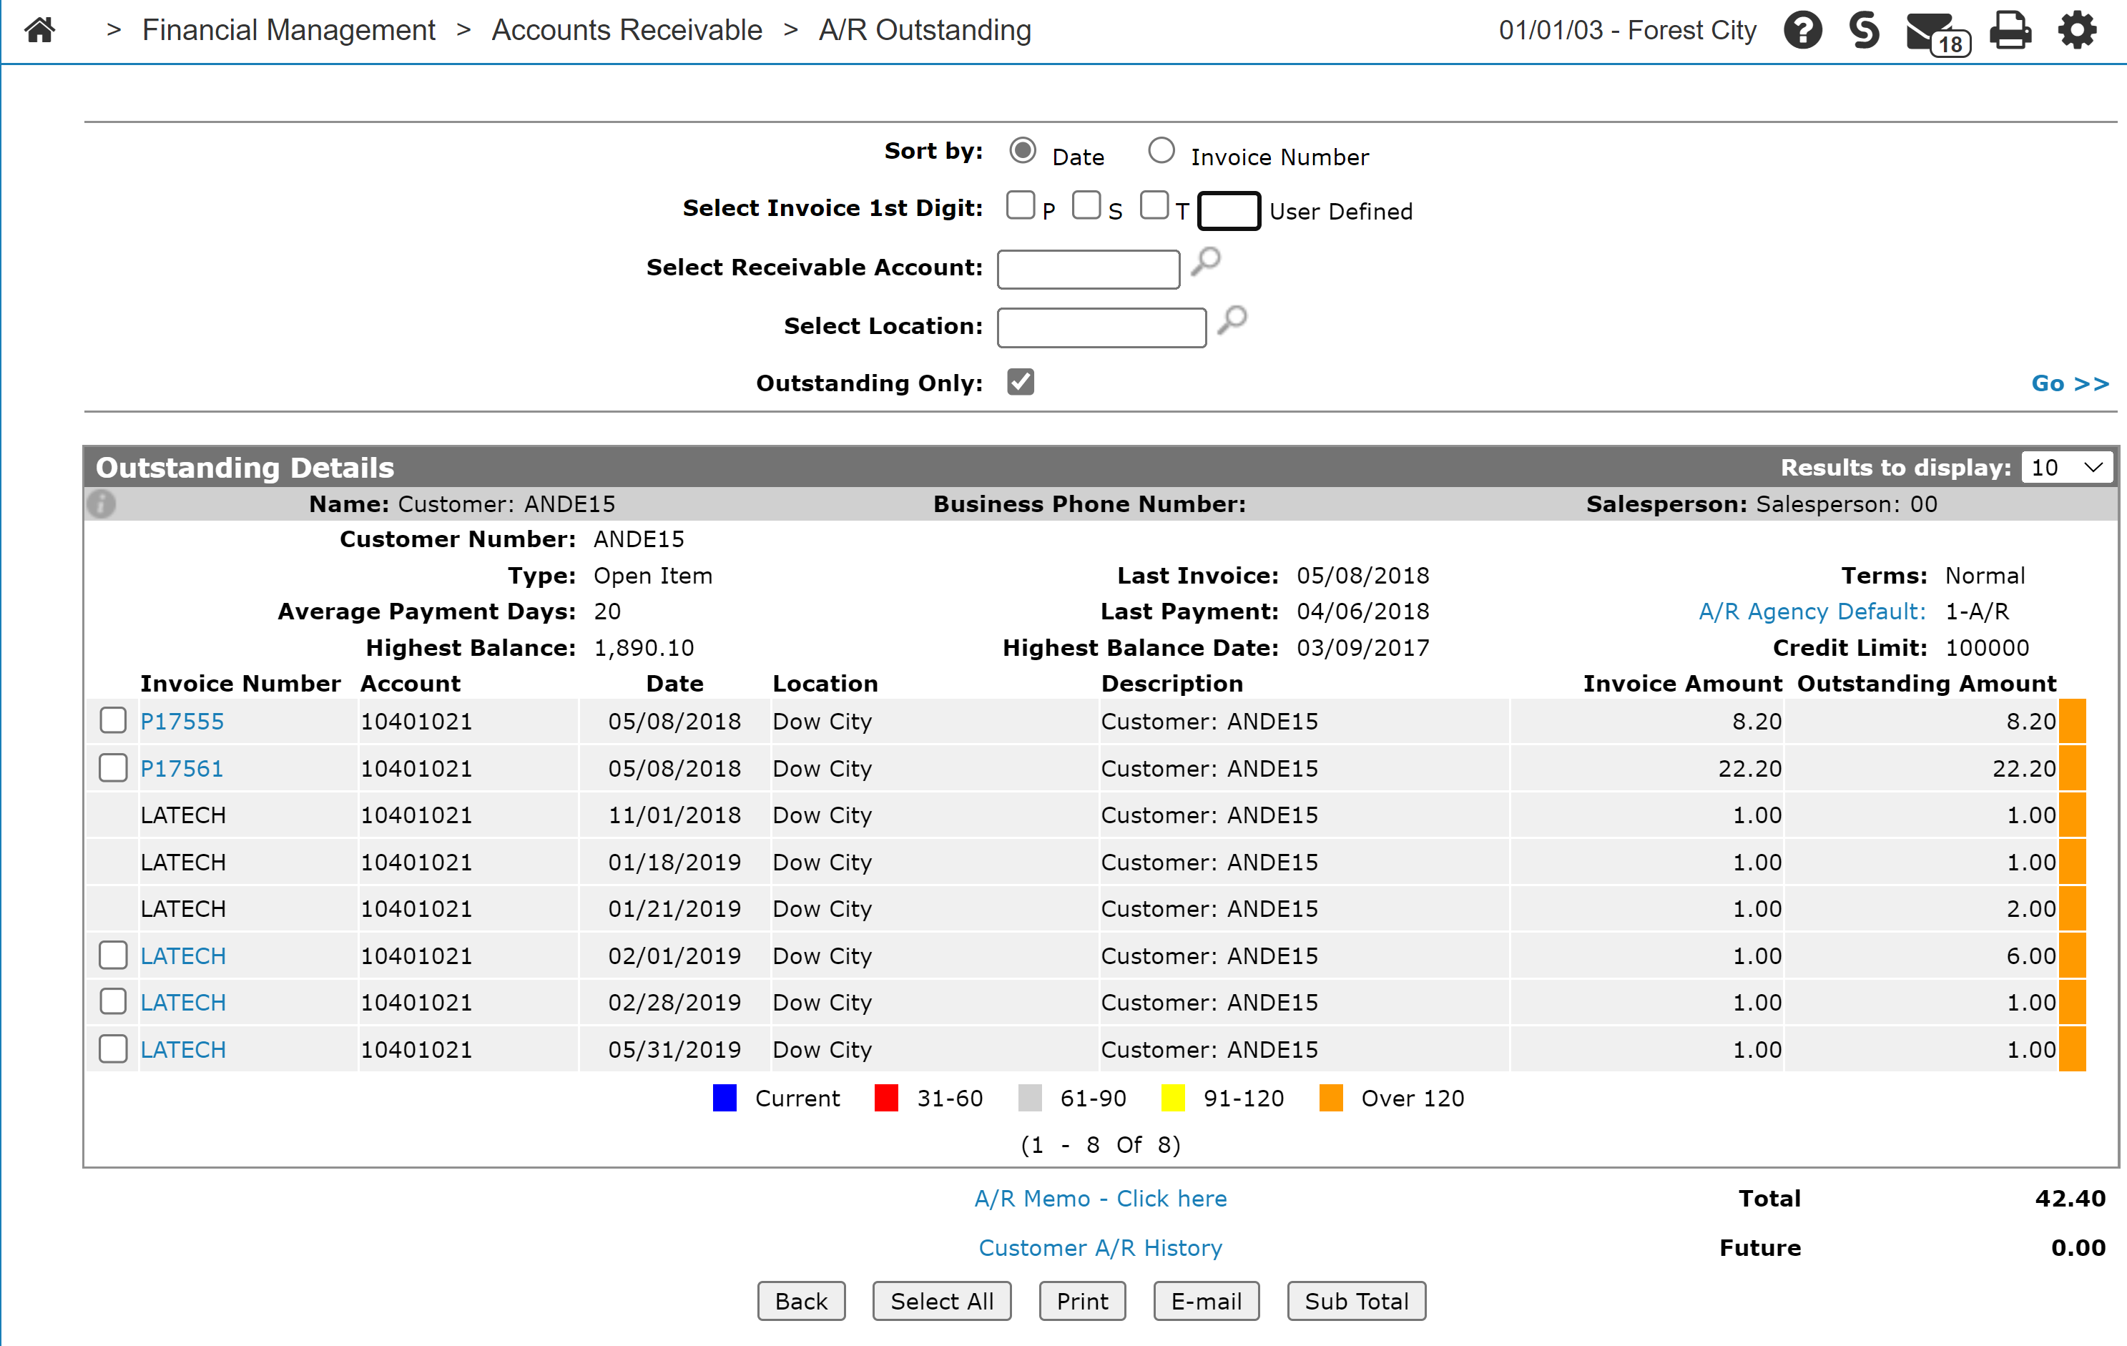Screen dimensions: 2127x1346
Task: Click Last Payment date 04/06/2018
Action: (1362, 611)
